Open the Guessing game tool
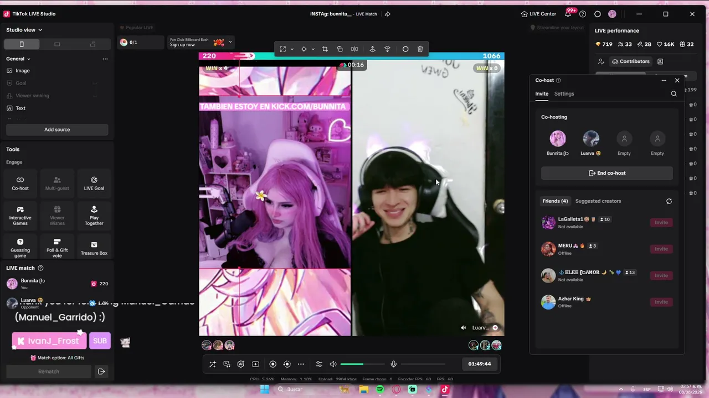 click(20, 248)
